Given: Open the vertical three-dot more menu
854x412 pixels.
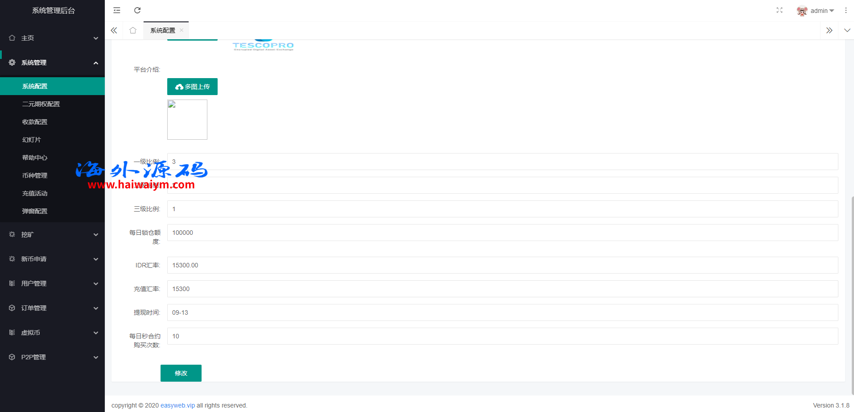Looking at the screenshot, I should click(846, 10).
